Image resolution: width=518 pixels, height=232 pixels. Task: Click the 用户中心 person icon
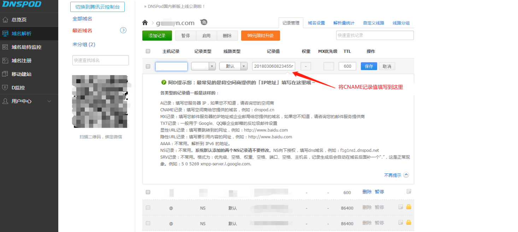pyautogui.click(x=5, y=101)
